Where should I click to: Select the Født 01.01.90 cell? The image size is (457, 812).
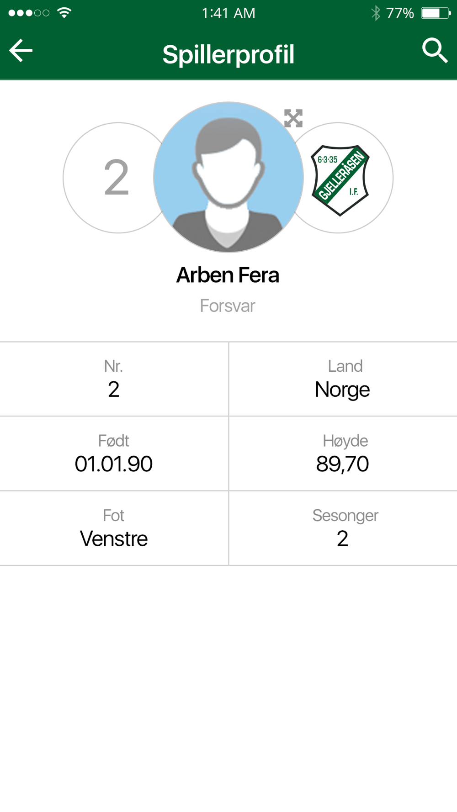pos(114,453)
